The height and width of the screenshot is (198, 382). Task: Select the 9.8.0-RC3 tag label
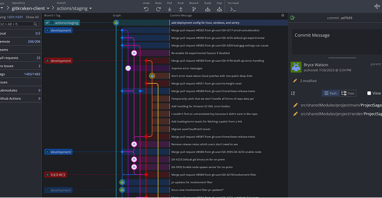tap(55, 175)
